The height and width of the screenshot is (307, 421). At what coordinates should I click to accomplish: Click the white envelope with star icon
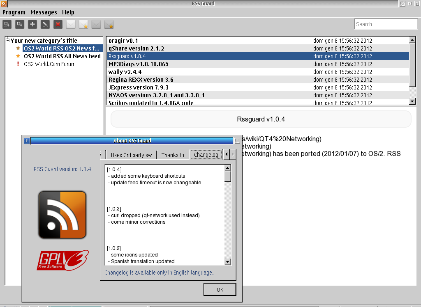[x=83, y=24]
